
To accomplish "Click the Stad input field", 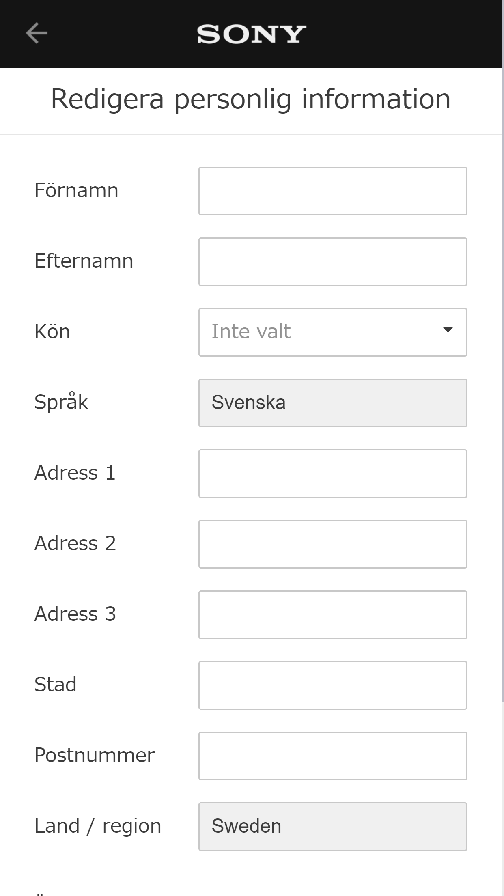I will pyautogui.click(x=333, y=685).
